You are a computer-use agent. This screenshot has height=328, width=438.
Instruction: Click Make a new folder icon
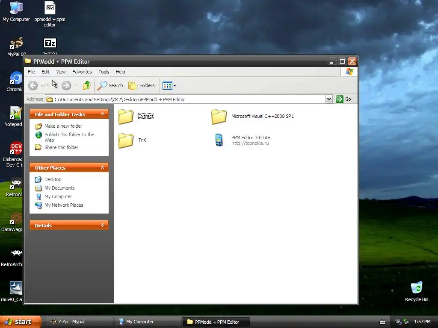click(x=38, y=126)
